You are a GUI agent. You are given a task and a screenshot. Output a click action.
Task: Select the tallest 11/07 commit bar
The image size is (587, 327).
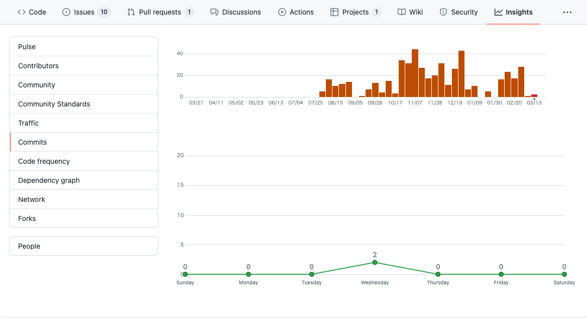415,73
